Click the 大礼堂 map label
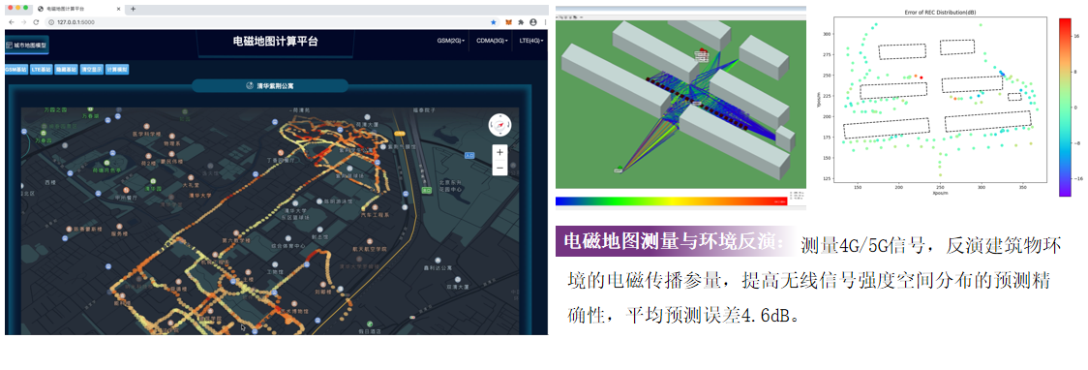 click(190, 185)
